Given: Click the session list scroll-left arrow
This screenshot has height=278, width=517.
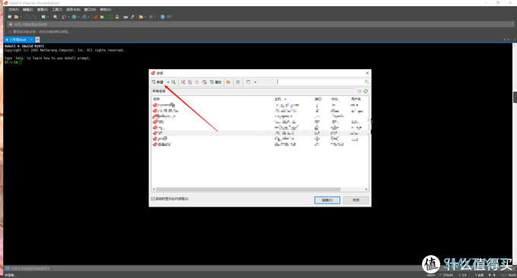Looking at the screenshot, I should pyautogui.click(x=154, y=189).
